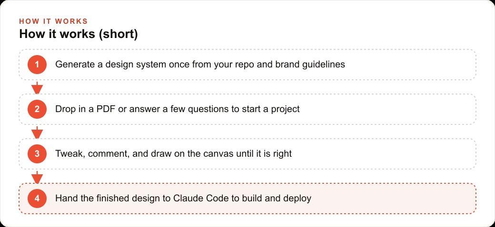Select the 'Drop in a PDF' step text
495x227 pixels.
point(178,109)
